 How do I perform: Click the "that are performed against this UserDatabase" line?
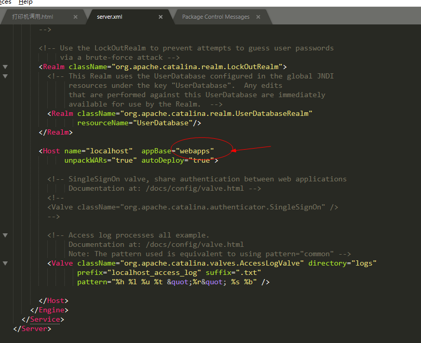(197, 95)
